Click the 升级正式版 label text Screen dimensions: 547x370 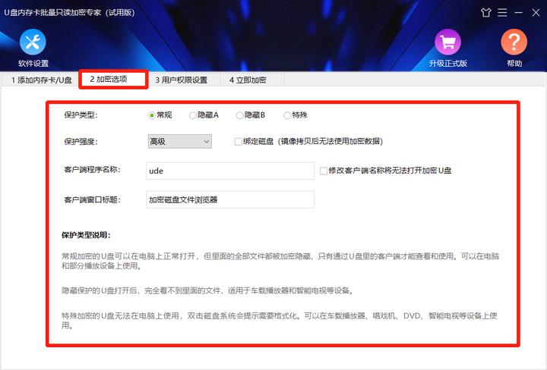tap(448, 64)
